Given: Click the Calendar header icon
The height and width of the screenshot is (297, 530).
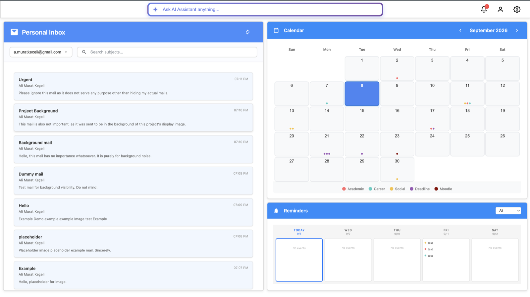Looking at the screenshot, I should tap(276, 30).
